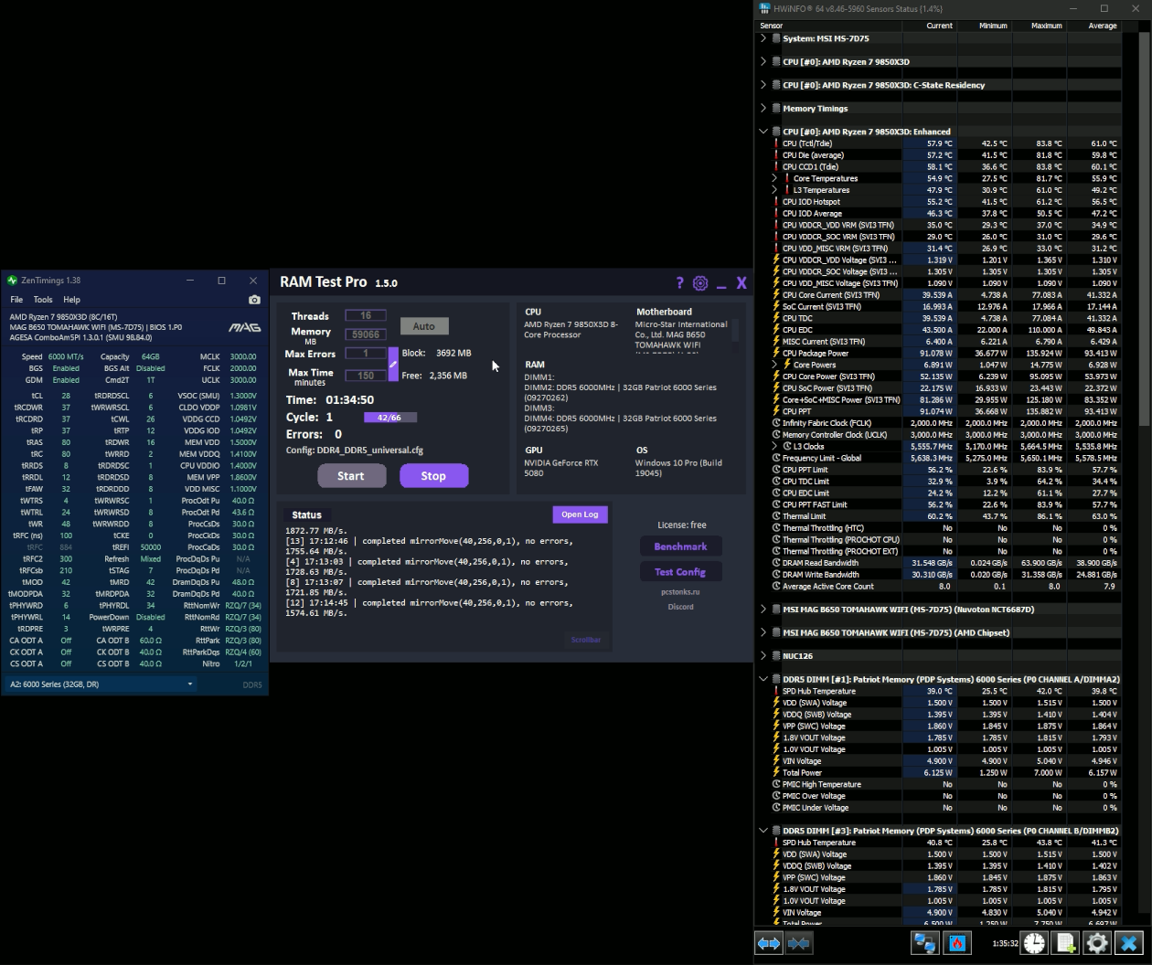1152x965 pixels.
Task: Open HWiNFO remote network monitors icon
Action: pyautogui.click(x=925, y=943)
